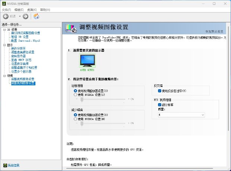Click 恢复默认设置 restore defaults link
Screen dimensions: 231x171
[x=214, y=31]
